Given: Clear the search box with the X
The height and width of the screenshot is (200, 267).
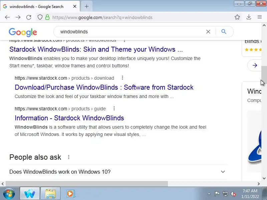Looking at the screenshot, I should tap(208, 32).
